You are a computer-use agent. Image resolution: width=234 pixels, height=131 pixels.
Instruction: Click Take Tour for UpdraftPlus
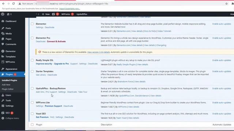[x=83, y=92]
